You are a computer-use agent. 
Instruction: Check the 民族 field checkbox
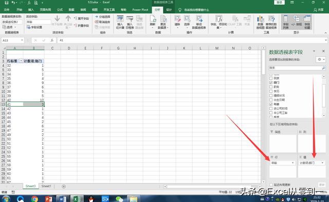(271, 78)
